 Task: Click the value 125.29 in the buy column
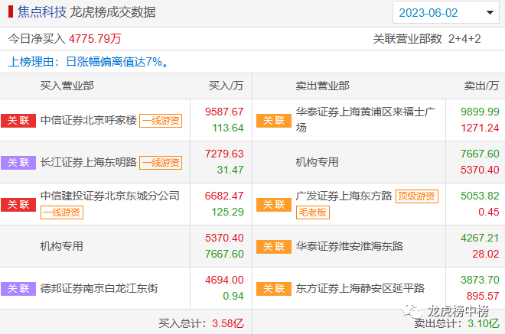(x=227, y=212)
